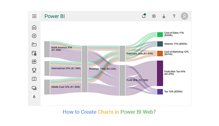Click the round person icon in sidebar
This screenshot has height=126, width=219.
(34, 97)
